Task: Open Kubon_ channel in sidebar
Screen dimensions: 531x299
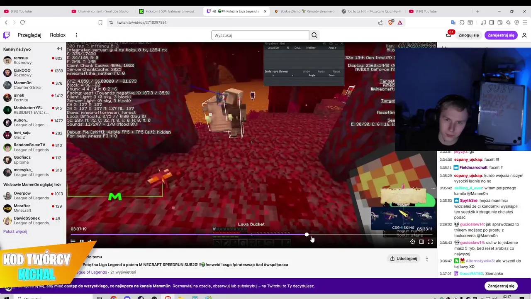Action: [x=33, y=123]
